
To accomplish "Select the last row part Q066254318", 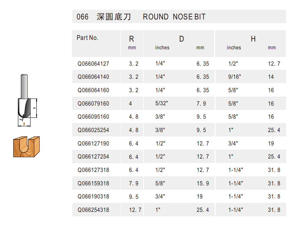I will [x=93, y=210].
